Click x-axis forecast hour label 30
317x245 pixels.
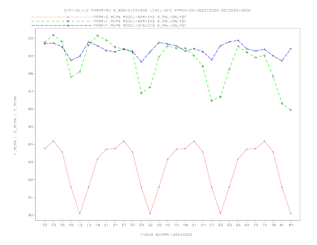[132, 225]
